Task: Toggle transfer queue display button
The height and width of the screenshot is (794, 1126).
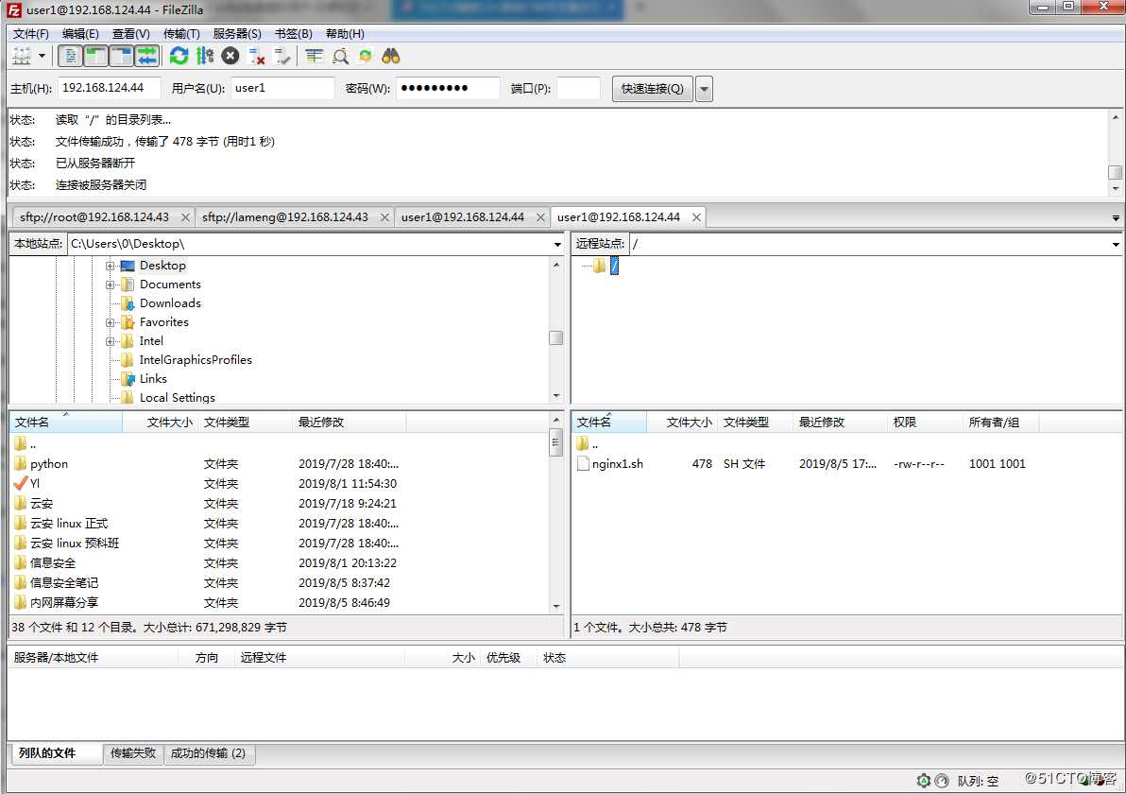Action: tap(147, 56)
